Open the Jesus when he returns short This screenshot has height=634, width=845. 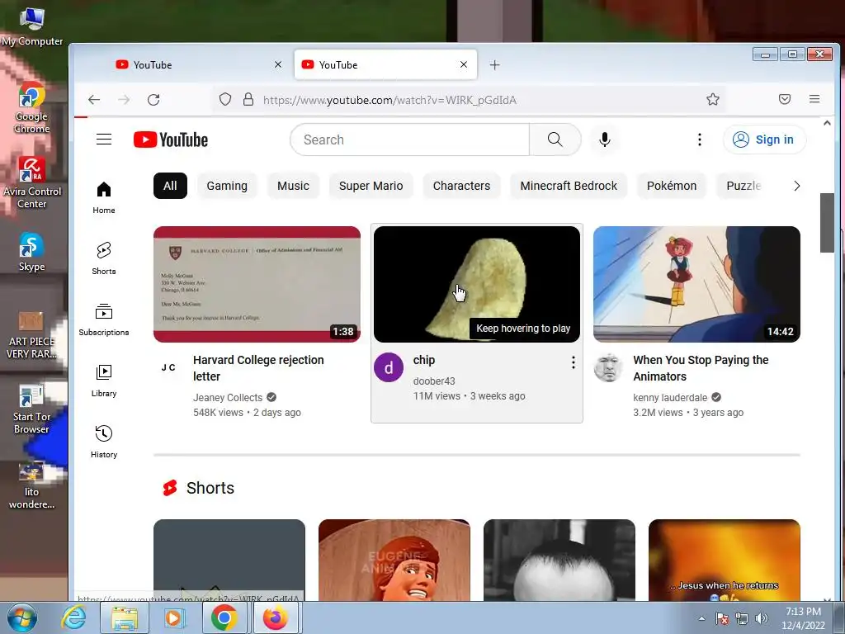(x=725, y=561)
